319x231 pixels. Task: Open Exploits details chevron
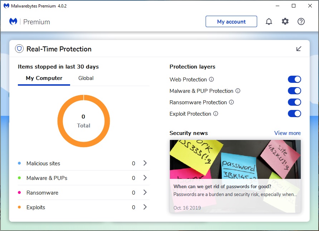point(145,207)
